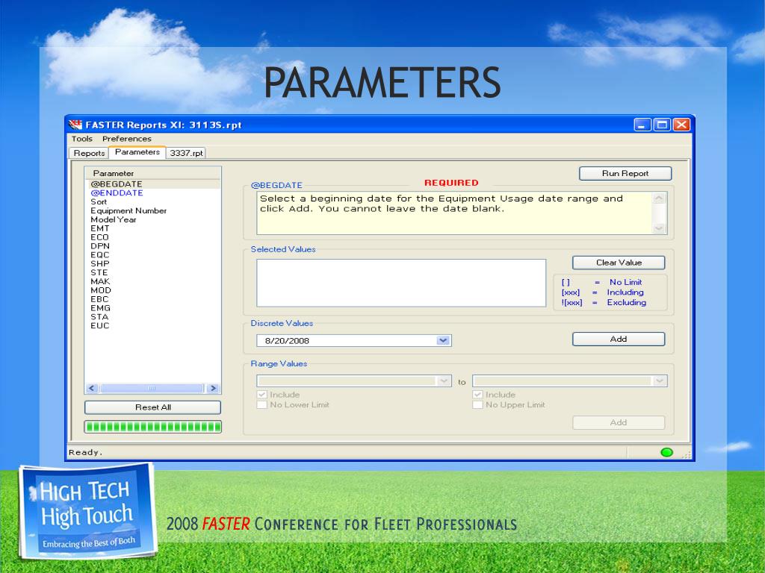Open the Discrete Values date dropdown
Image resolution: width=765 pixels, height=573 pixels.
point(443,340)
